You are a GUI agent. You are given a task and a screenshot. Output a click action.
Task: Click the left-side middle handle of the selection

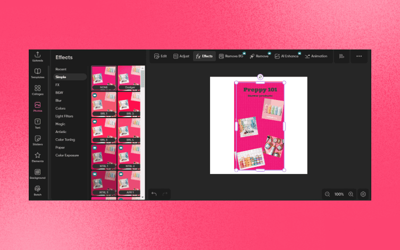[236, 126]
